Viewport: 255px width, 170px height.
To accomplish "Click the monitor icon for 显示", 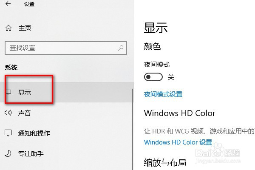I will tap(8, 92).
